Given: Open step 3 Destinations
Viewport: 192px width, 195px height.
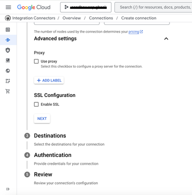Looking at the screenshot, I should pos(50,136).
